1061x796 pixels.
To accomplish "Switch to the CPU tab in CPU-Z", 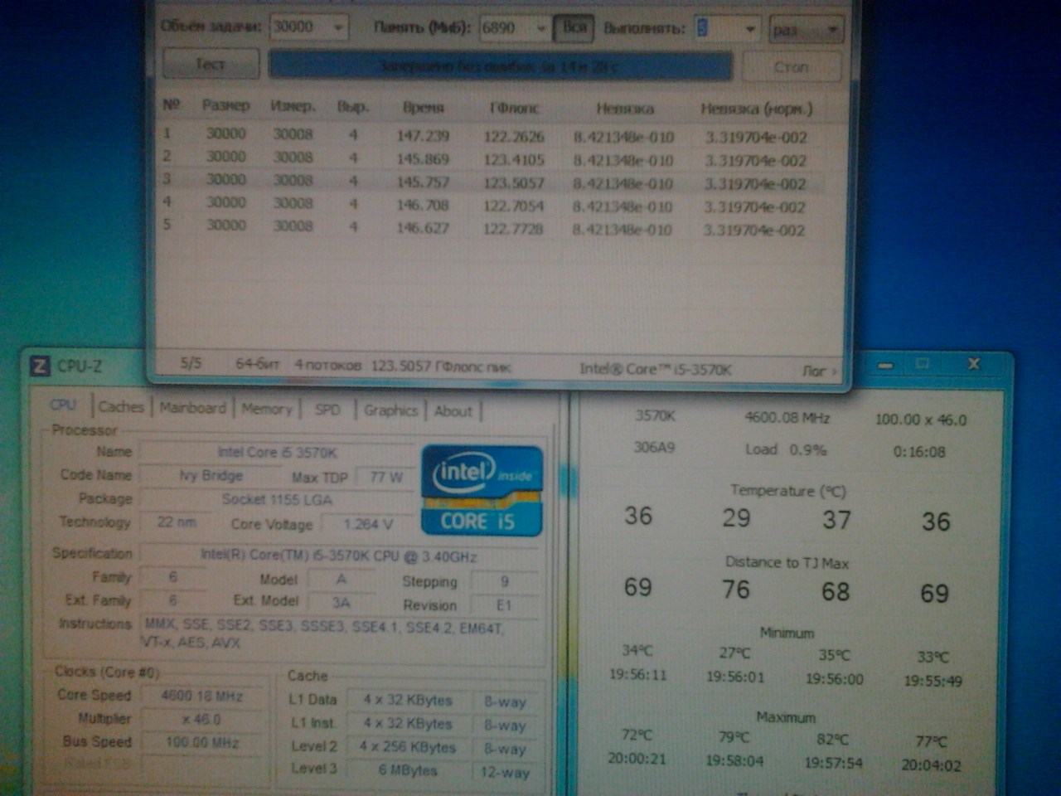I will [x=63, y=405].
